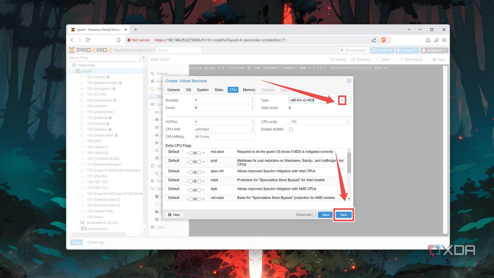Image resolution: width=494 pixels, height=278 pixels.
Task: Adjust the Sockets spinner arrows
Action: (253, 100)
